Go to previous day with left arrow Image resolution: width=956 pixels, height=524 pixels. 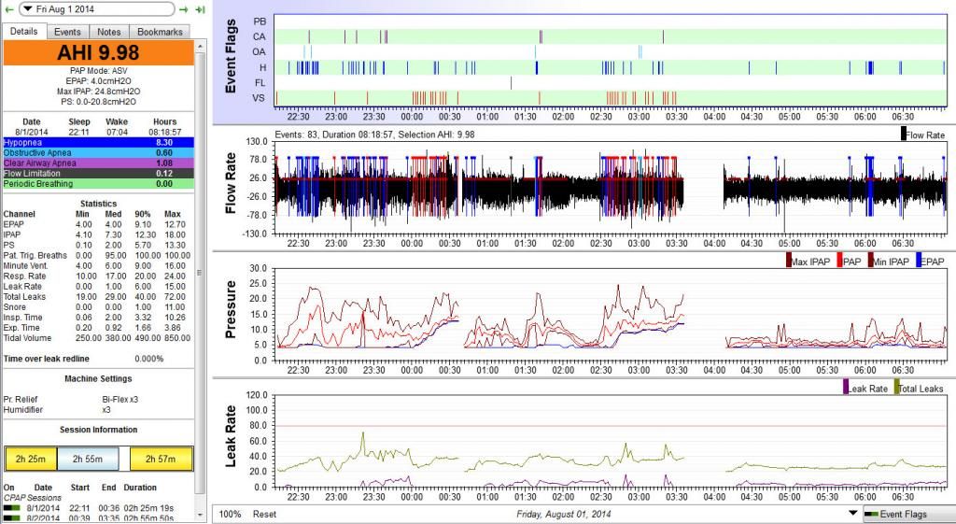coord(8,9)
